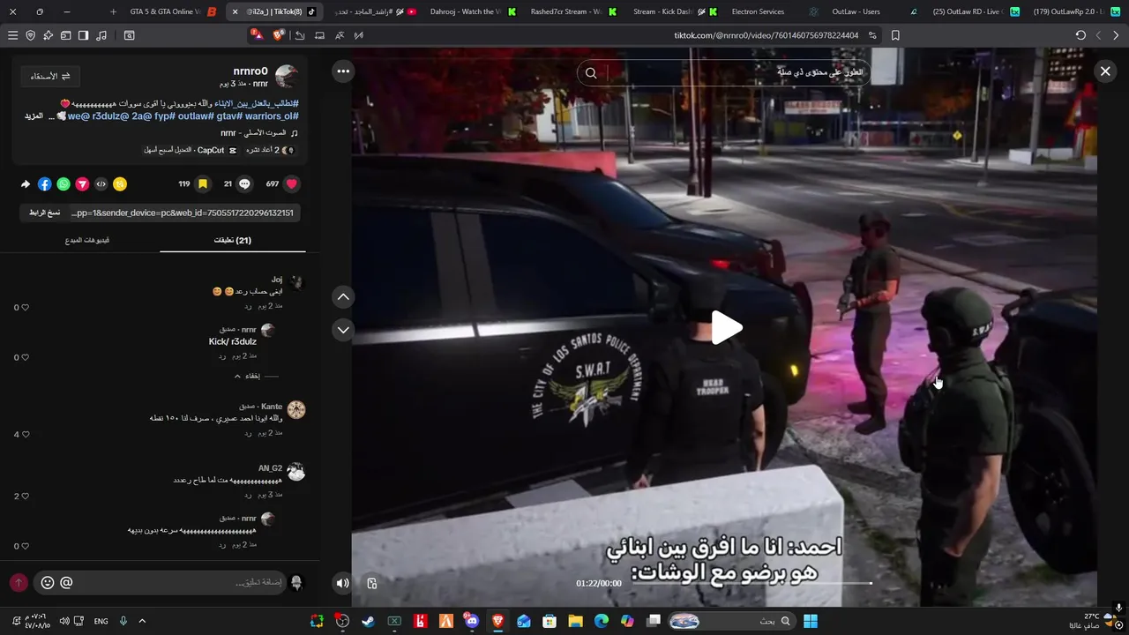
Task: Send to friends with red paper-plane icon
Action: pyautogui.click(x=82, y=184)
